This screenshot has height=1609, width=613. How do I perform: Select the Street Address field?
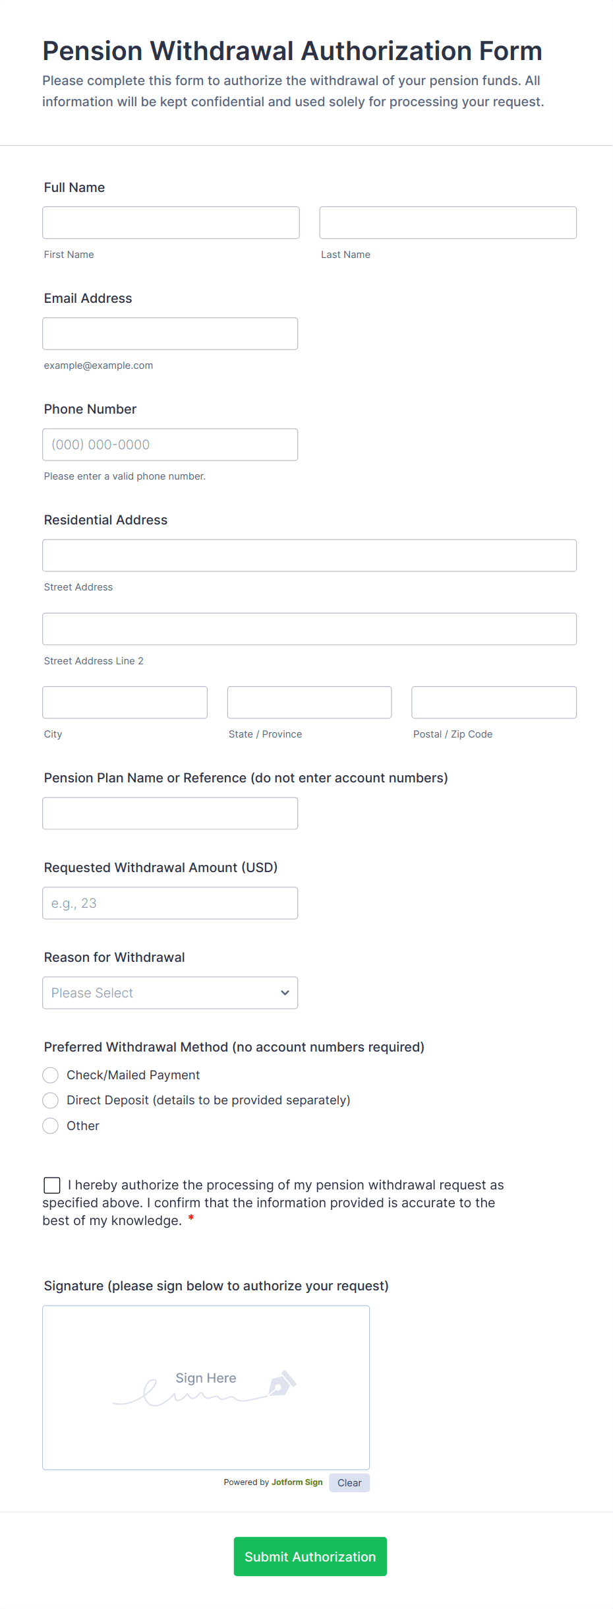[309, 555]
